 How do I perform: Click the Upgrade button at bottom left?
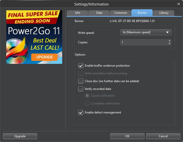tap(20, 136)
